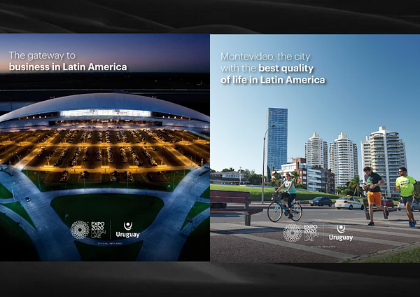Click 'The gateway to' text line
The height and width of the screenshot is (297, 420).
(x=41, y=55)
